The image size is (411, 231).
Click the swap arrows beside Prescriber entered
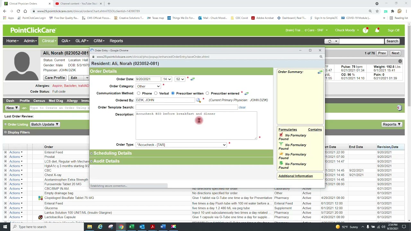click(x=247, y=93)
